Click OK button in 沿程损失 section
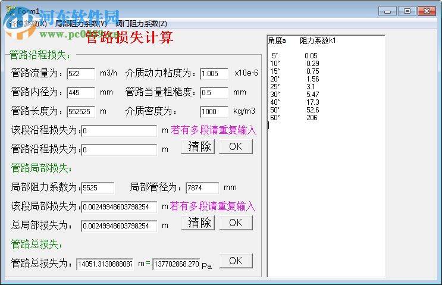The height and width of the screenshot is (285, 442). click(x=236, y=147)
